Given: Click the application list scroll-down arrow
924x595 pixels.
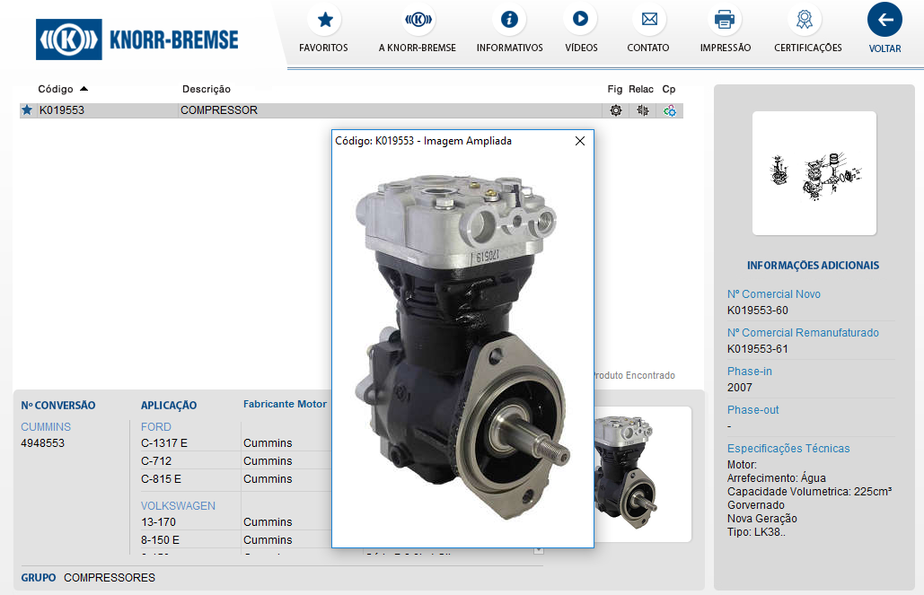Looking at the screenshot, I should coord(539,550).
